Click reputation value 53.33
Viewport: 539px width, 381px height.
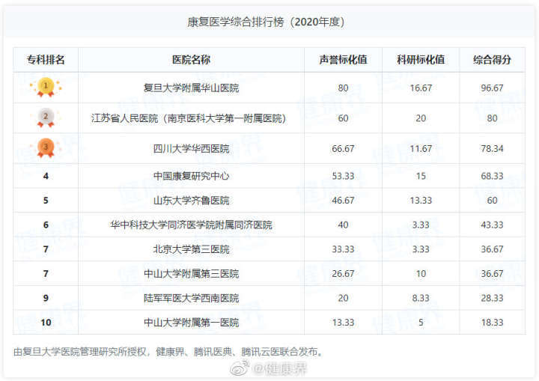[x=343, y=176]
